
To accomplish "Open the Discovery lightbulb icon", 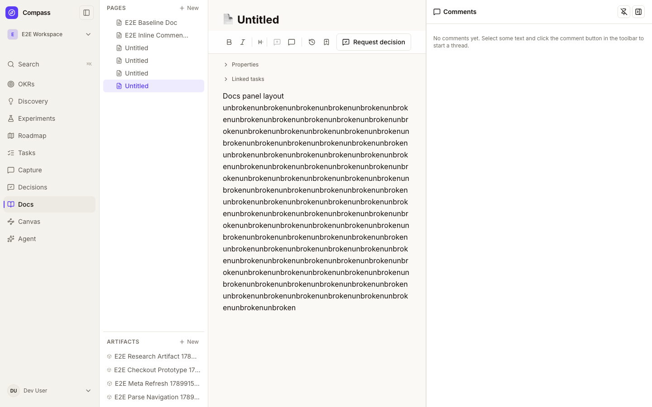I will tap(11, 101).
